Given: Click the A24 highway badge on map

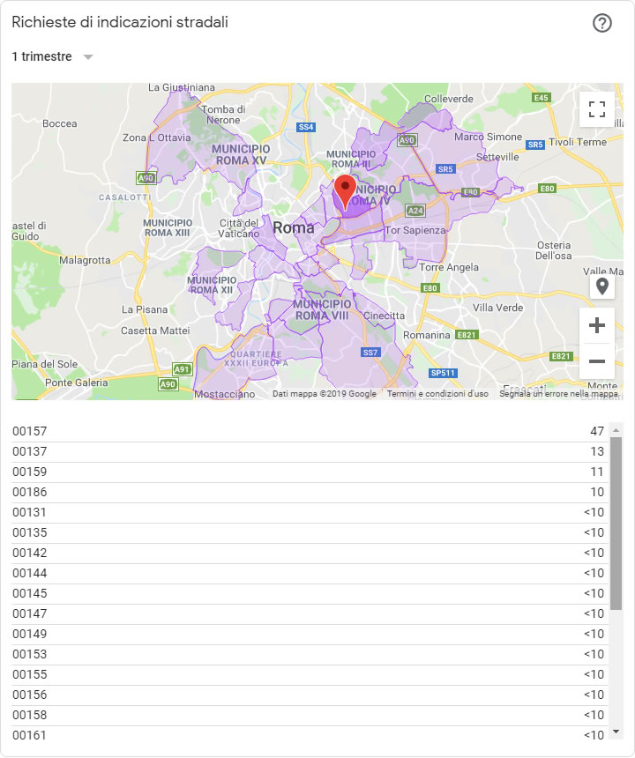Looking at the screenshot, I should coord(416,211).
